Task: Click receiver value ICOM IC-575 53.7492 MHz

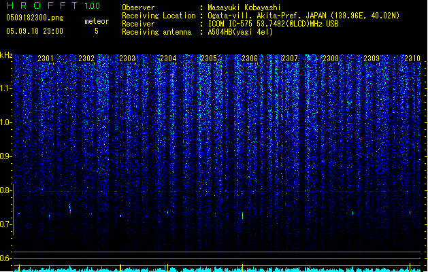Action: tap(273, 24)
